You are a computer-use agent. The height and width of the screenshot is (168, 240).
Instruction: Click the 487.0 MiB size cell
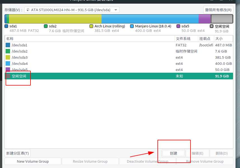(x=223, y=45)
